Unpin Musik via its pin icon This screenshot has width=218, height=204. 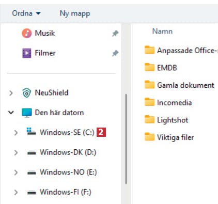[x=115, y=34]
